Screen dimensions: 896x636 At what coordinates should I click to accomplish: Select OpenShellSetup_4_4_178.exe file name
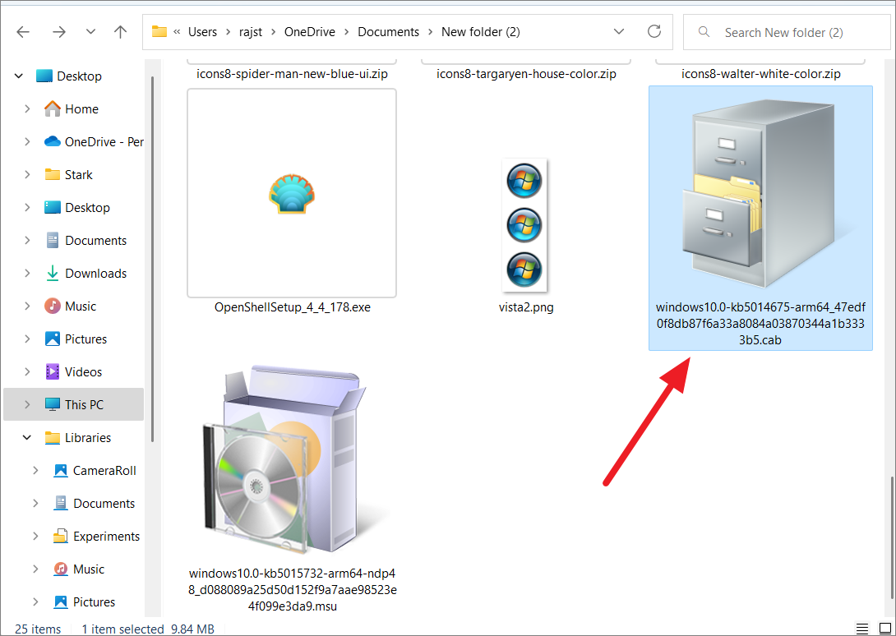[x=293, y=307]
